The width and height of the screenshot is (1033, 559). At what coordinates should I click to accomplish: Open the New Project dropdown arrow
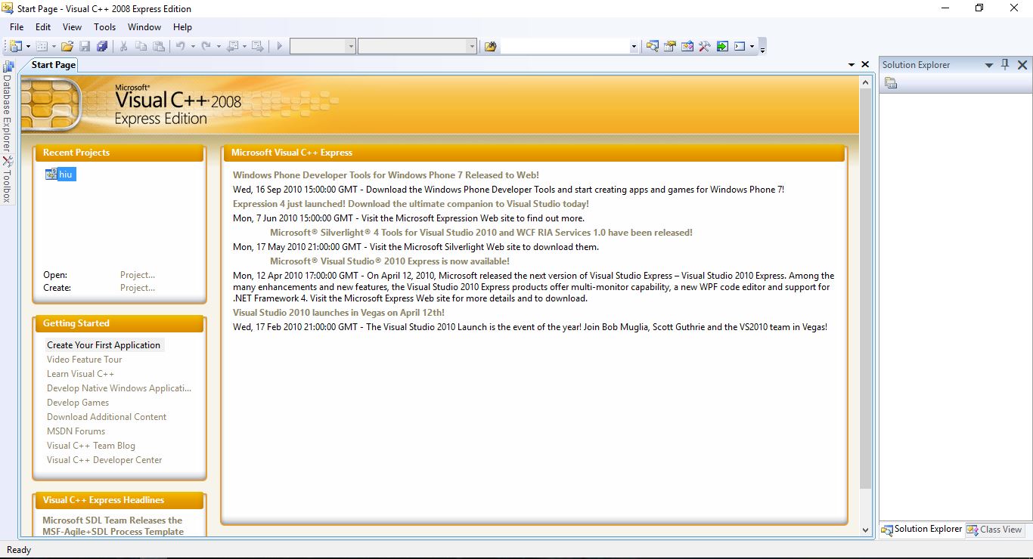click(26, 47)
